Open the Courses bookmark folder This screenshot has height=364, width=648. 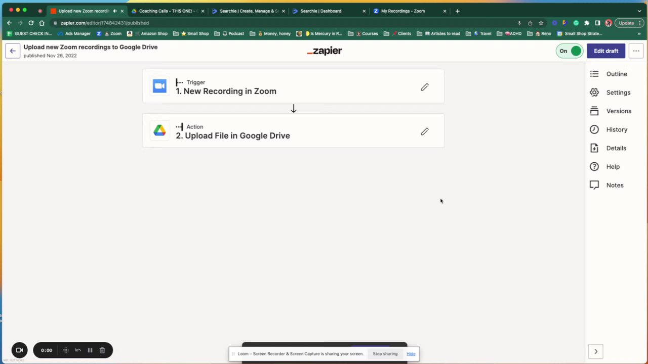click(366, 33)
